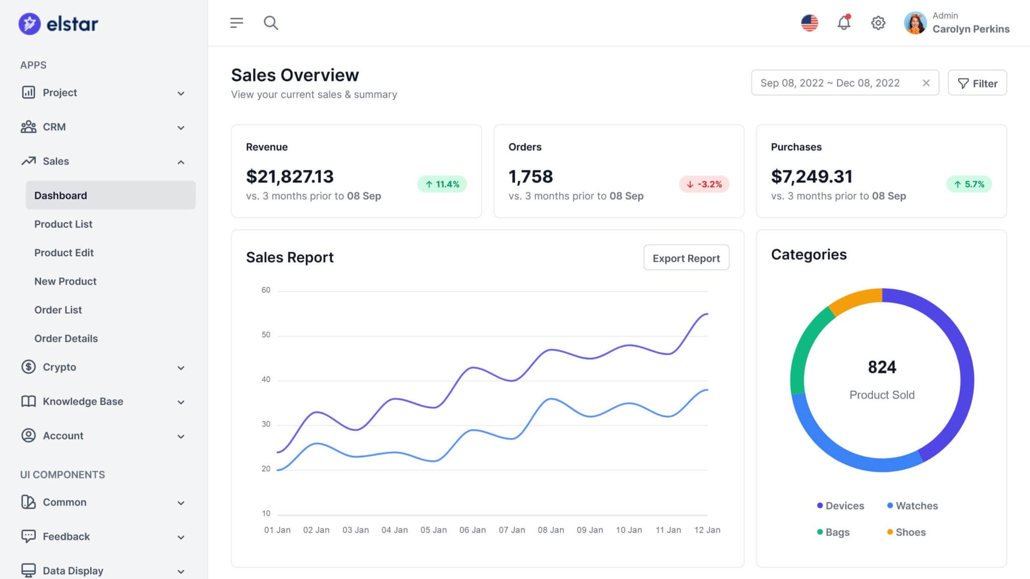Expand the Knowledge Base chevron
This screenshot has width=1030, height=579.
(181, 402)
